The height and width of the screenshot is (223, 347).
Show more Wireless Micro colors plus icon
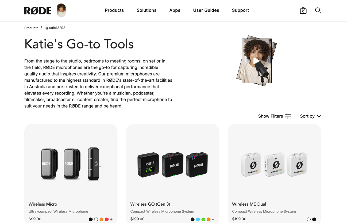coord(111,219)
